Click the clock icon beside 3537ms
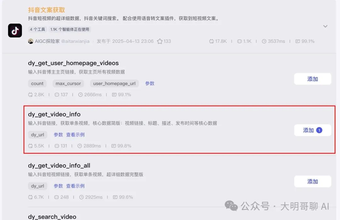The height and width of the screenshot is (220, 340). 264,41
